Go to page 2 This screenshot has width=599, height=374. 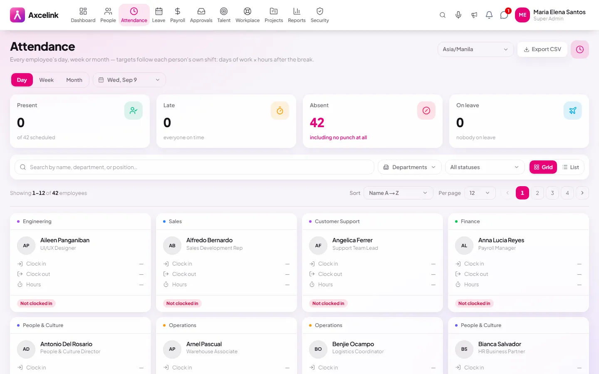[x=537, y=193]
